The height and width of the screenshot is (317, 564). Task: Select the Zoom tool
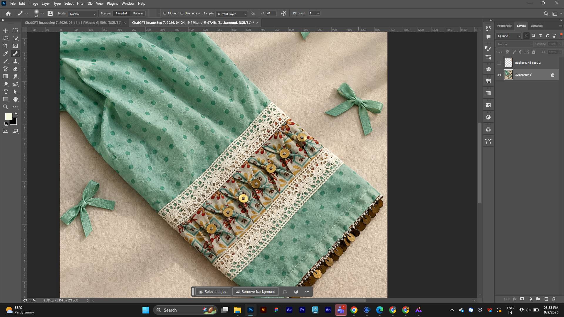point(6,107)
